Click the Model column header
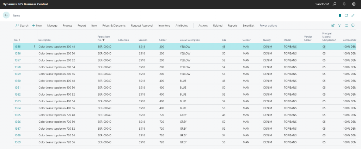This screenshot has width=361, height=149. click(x=287, y=40)
